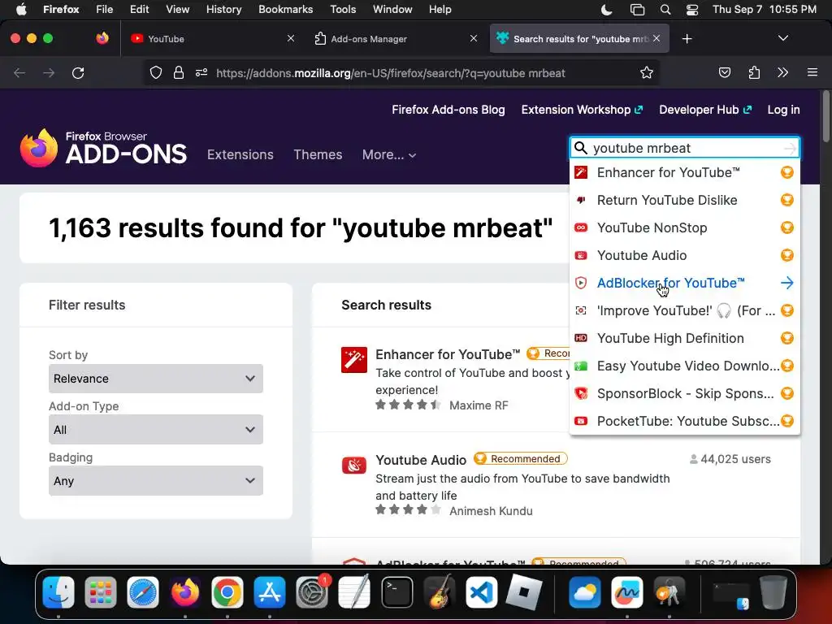Click Firefox Browser Add-ons logo
832x624 pixels.
click(x=103, y=148)
